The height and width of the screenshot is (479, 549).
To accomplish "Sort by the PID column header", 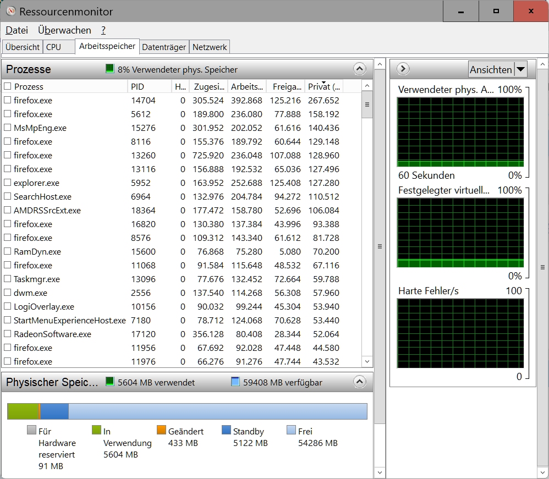I will click(x=150, y=86).
